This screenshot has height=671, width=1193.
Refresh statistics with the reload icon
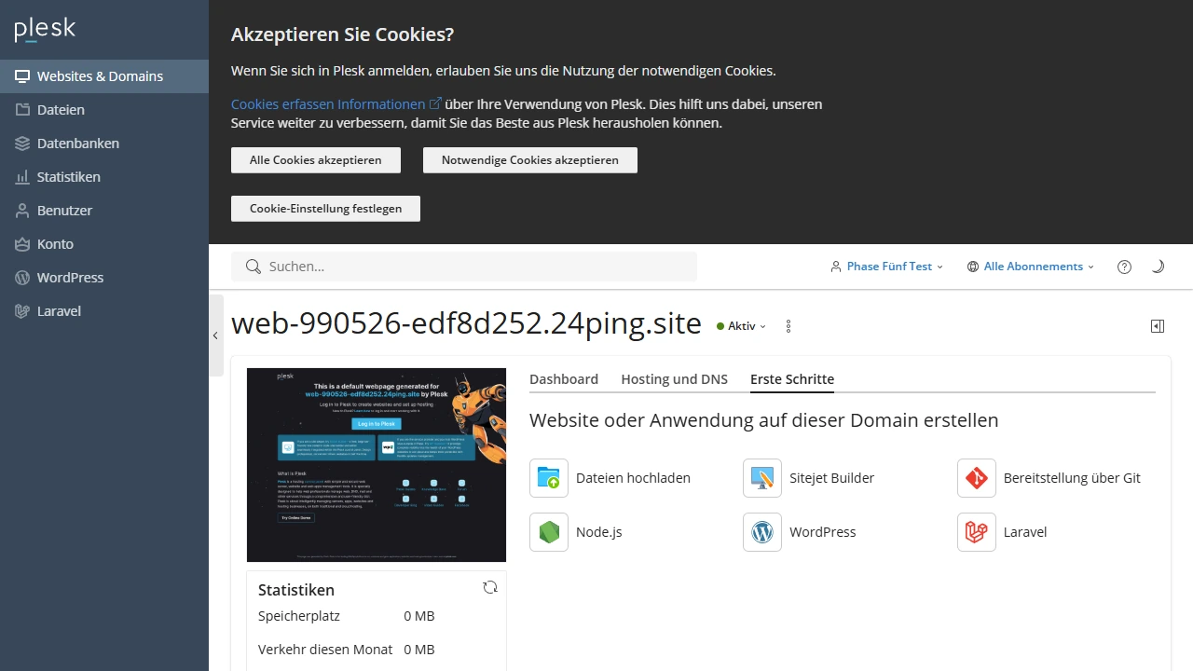(x=490, y=587)
